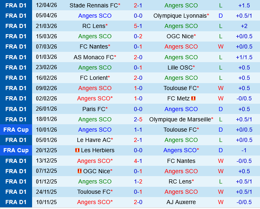Select FRA Cup label for 10/01/26 match
Screen dimensions: 260x209
click(16, 130)
